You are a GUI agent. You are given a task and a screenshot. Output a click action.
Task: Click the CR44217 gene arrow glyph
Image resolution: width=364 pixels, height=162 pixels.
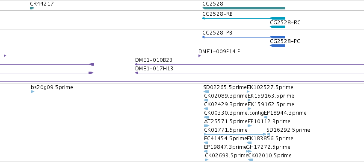pos(32,8)
